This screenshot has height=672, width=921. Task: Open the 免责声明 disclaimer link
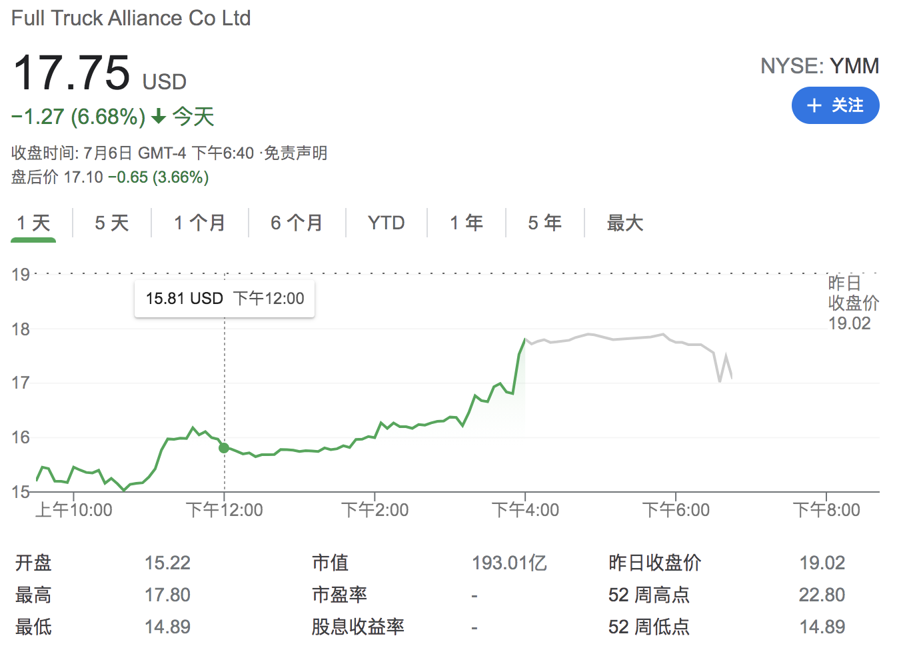click(296, 153)
